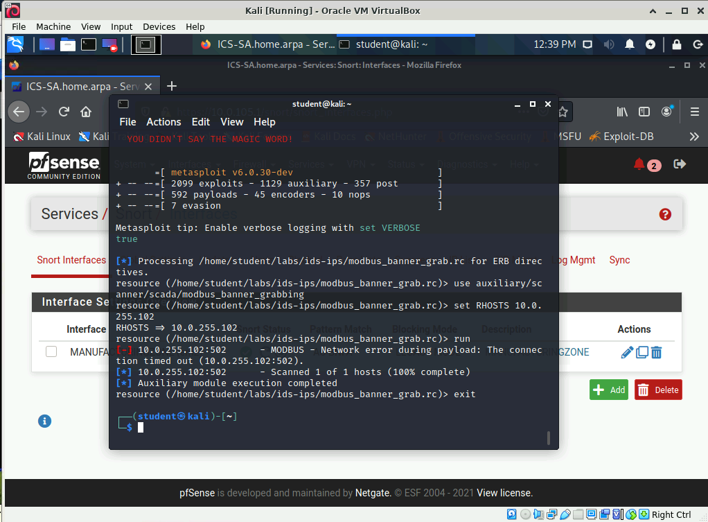
Task: Open Firefox library icon
Action: pos(622,112)
